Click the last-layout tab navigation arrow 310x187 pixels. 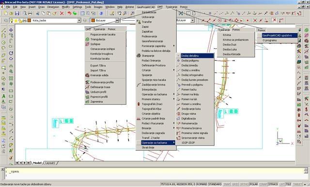[x=29, y=163]
